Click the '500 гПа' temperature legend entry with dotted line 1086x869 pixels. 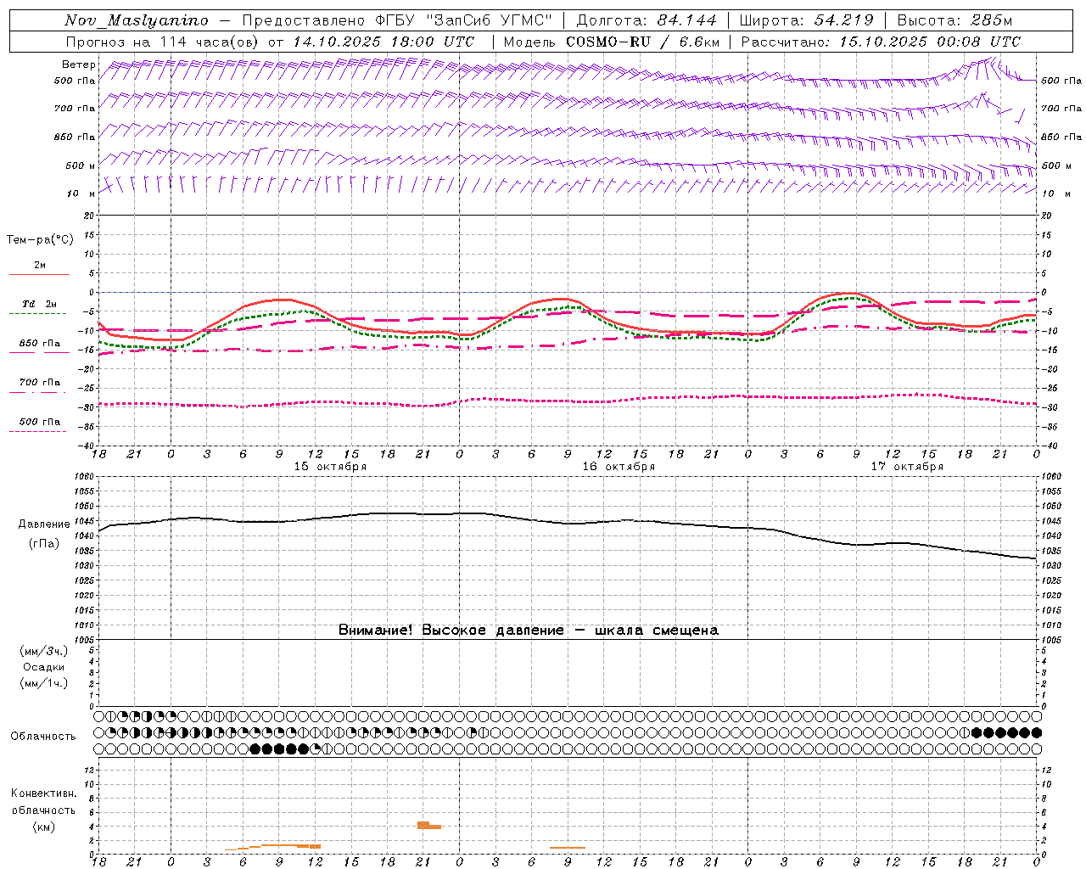(x=40, y=422)
